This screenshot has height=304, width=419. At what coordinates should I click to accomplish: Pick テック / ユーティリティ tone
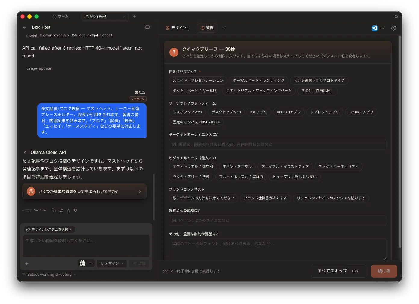(338, 167)
